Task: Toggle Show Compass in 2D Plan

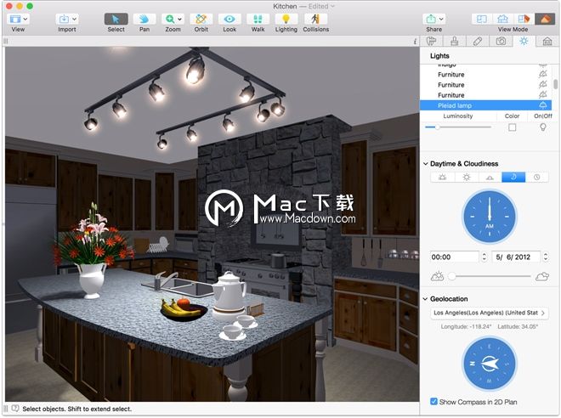Action: [433, 401]
